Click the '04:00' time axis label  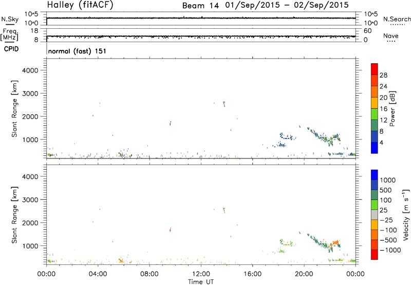tap(98, 274)
